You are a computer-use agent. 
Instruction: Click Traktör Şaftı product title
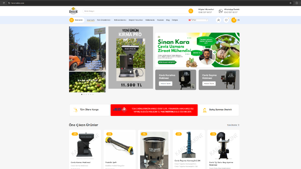(x=111, y=162)
